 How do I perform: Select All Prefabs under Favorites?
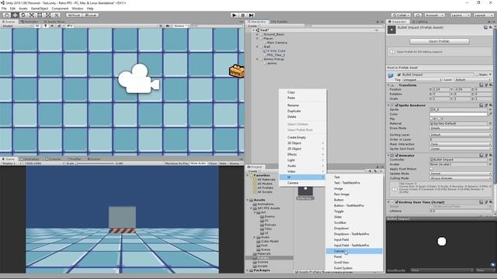(x=266, y=188)
